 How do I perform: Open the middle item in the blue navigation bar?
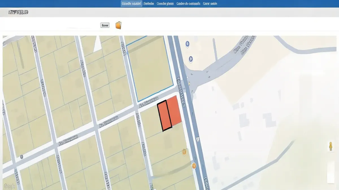point(165,4)
